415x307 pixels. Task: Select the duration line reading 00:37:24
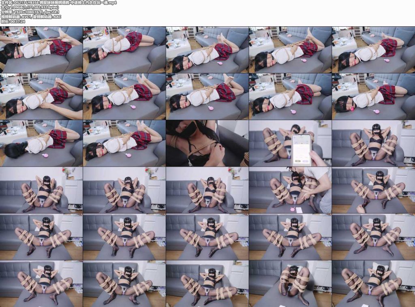coord(13,21)
